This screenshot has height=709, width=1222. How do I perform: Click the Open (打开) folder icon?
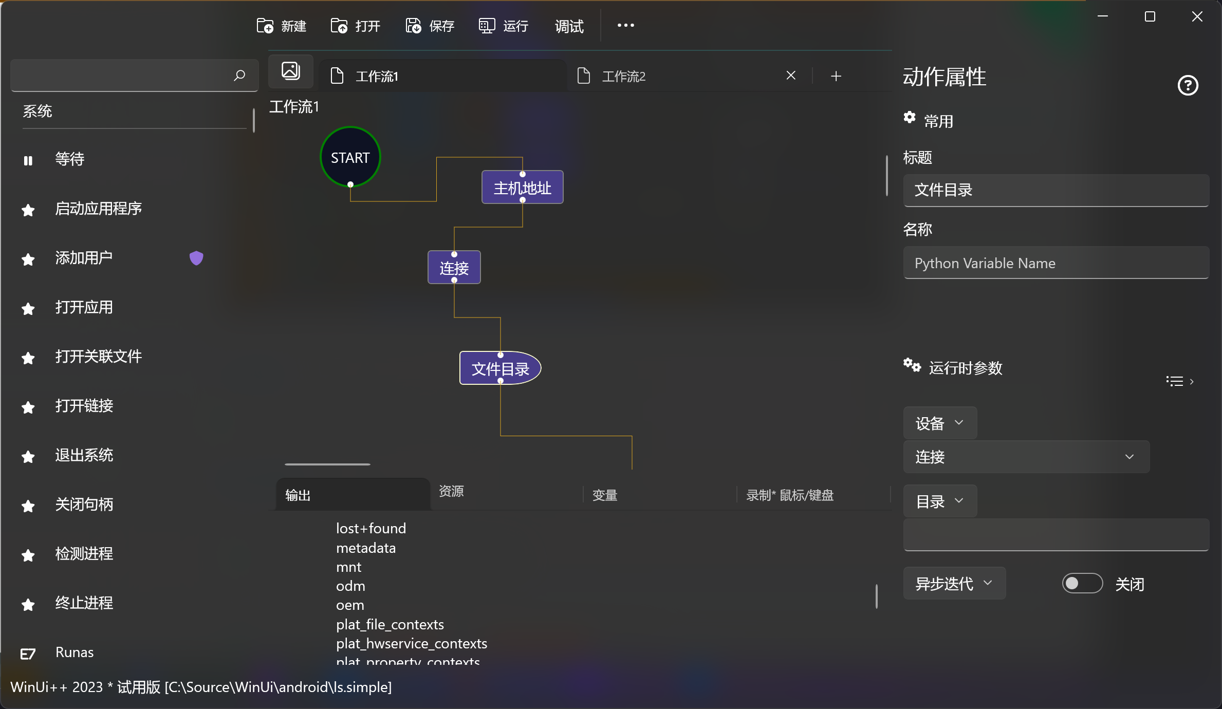coord(339,26)
